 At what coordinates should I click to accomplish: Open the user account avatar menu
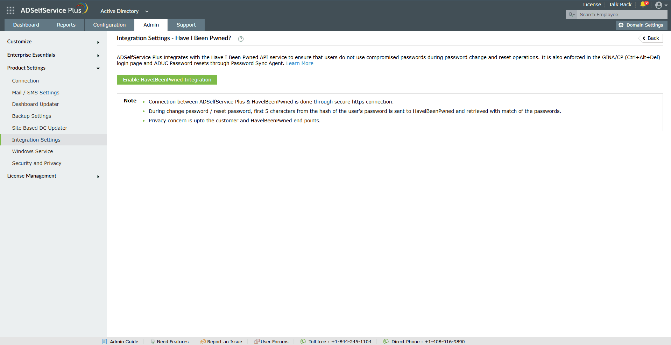659,5
